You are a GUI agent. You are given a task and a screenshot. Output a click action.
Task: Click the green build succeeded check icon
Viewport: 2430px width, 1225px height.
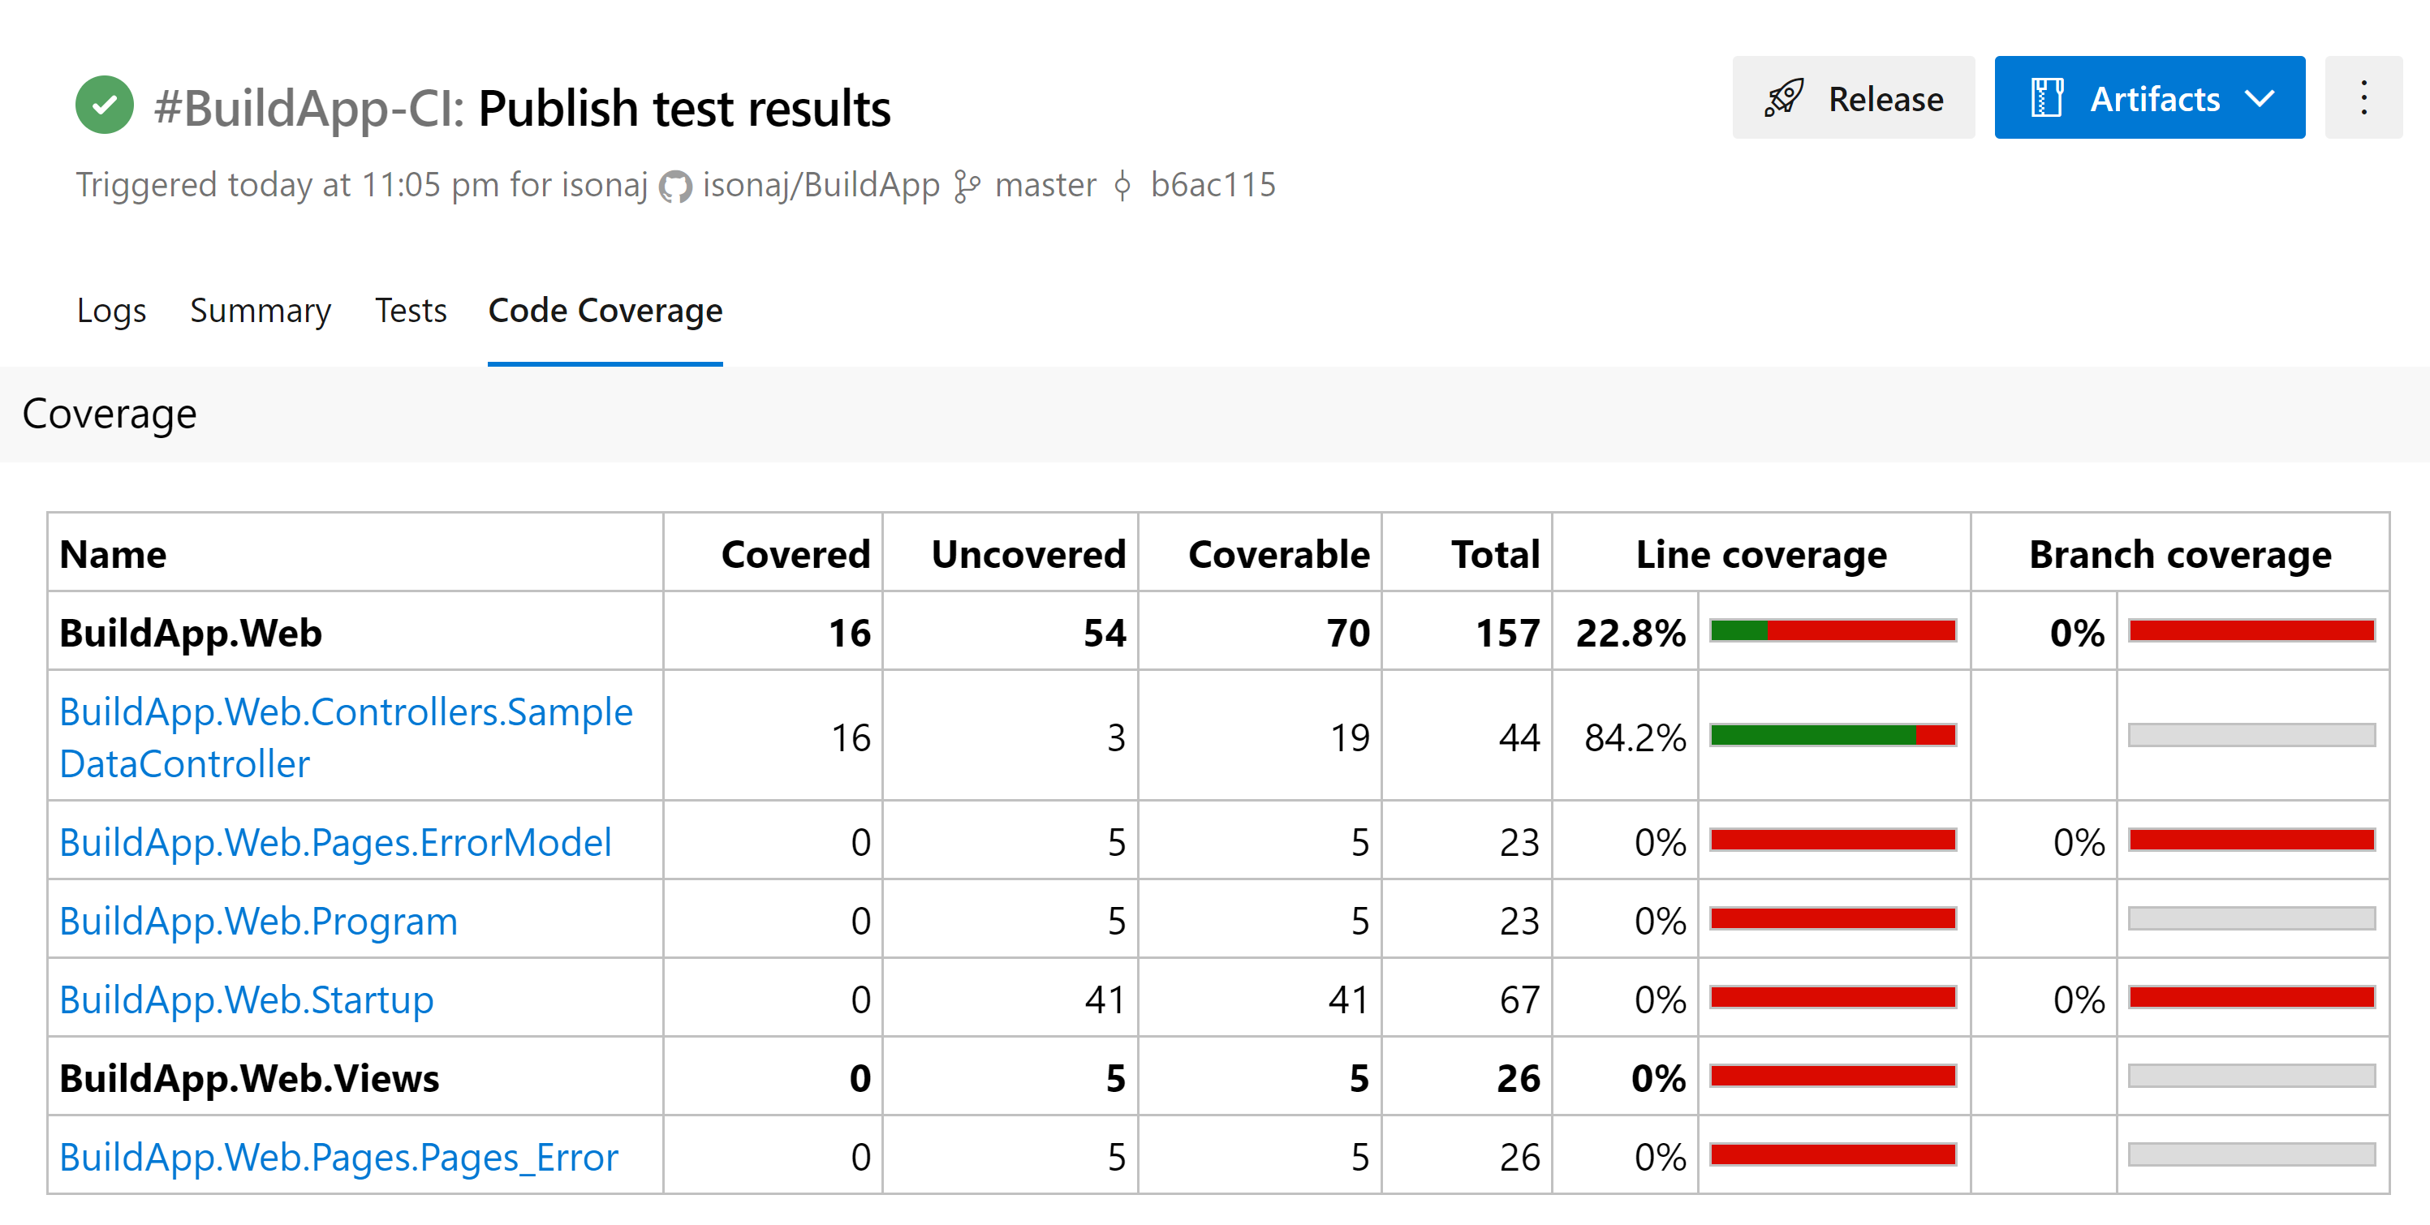pyautogui.click(x=105, y=105)
